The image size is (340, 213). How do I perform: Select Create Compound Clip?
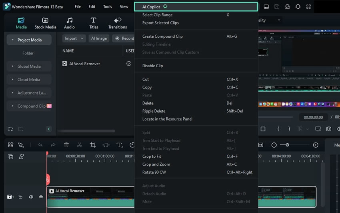pos(196,36)
